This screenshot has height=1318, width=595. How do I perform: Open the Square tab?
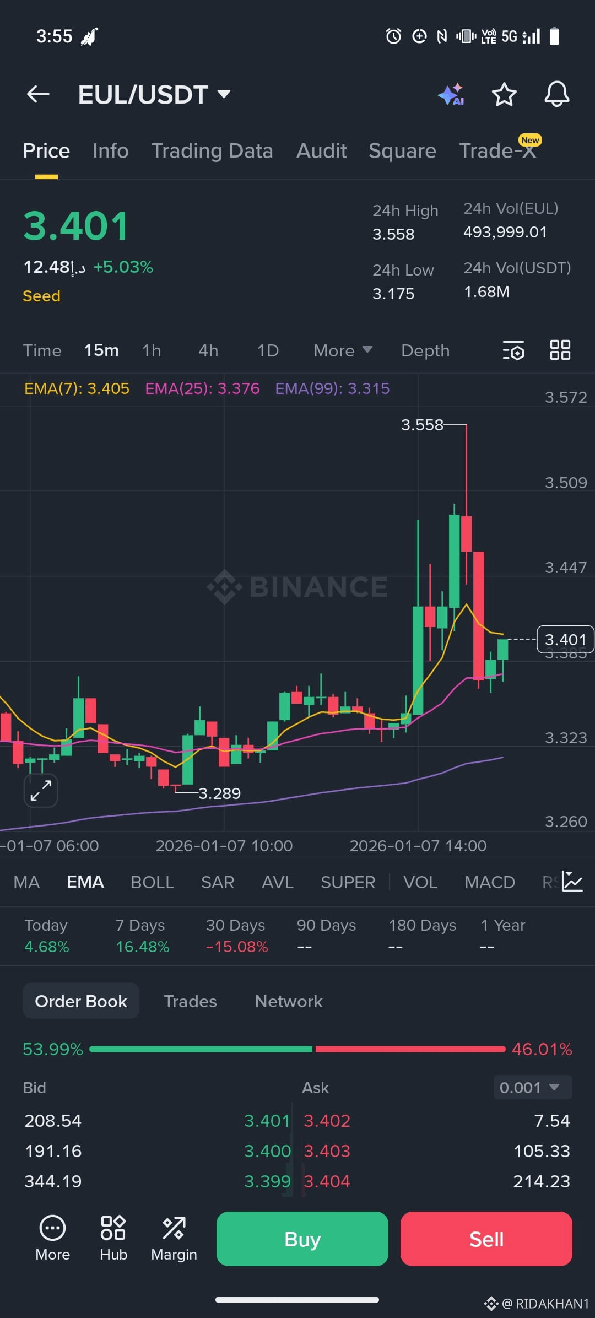click(x=402, y=151)
